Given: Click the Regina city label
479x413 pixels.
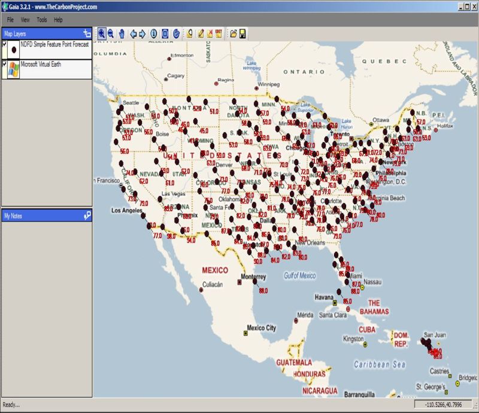Looking at the screenshot, I should [226, 80].
